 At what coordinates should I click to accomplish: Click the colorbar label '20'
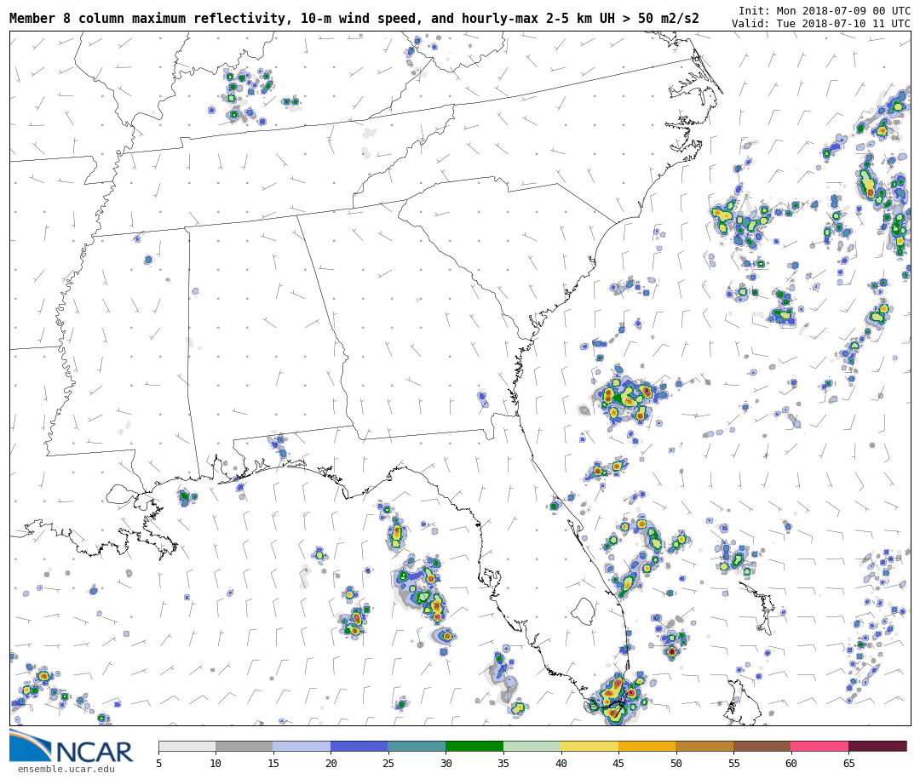coord(331,763)
